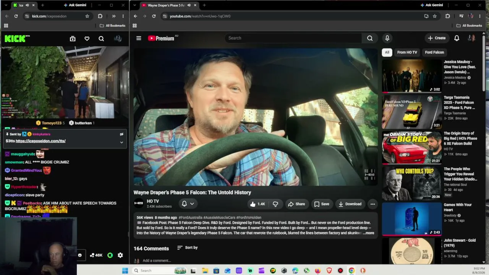Open the iceposeidon.com/tts link in chat

[40, 141]
